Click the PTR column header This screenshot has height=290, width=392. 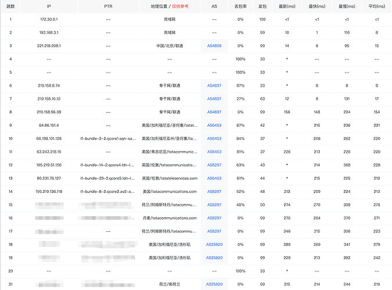(108, 6)
